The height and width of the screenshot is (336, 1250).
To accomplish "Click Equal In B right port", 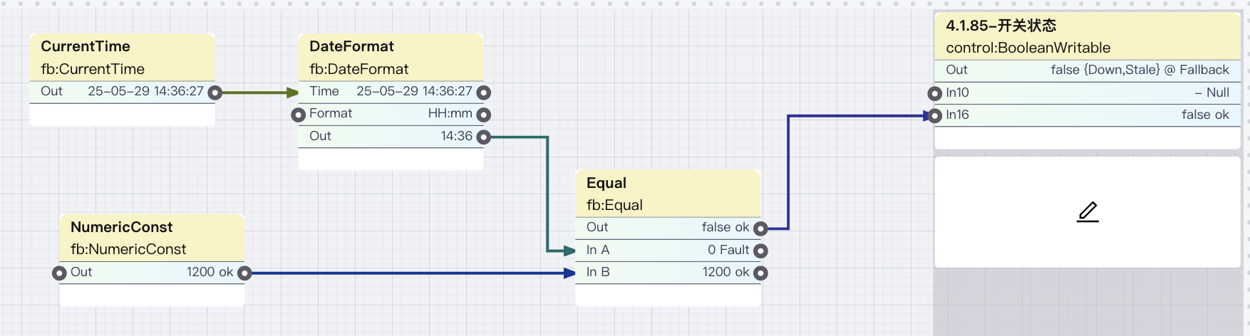I will [760, 273].
